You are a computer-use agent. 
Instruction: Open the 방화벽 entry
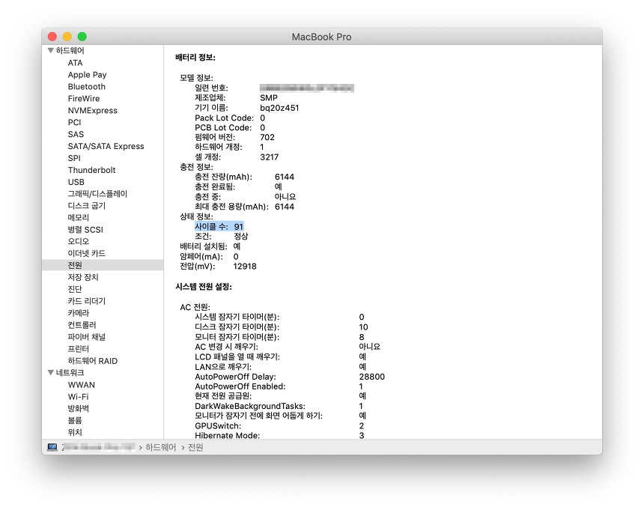pos(79,409)
